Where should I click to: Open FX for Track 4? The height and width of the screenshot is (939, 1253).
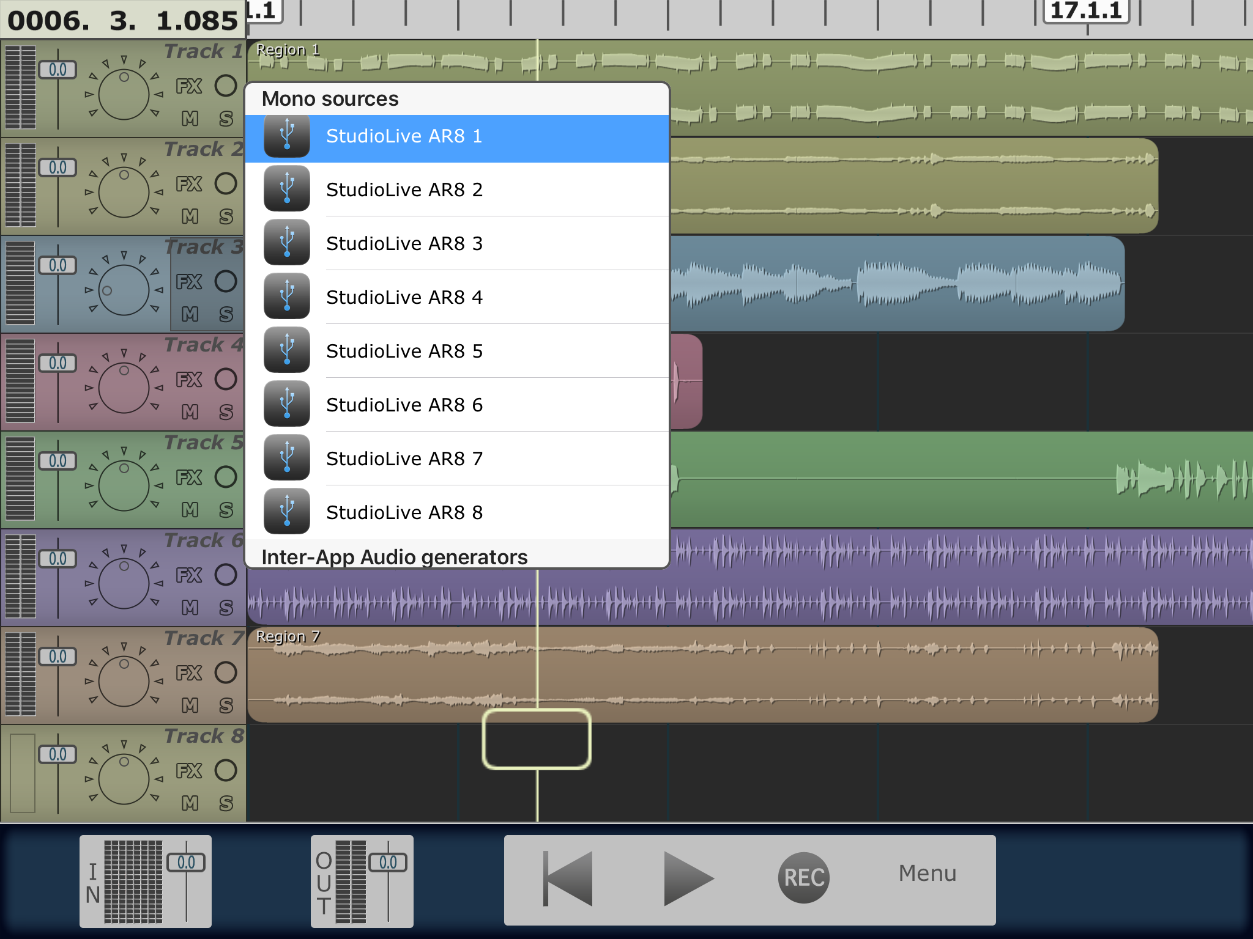tap(189, 380)
